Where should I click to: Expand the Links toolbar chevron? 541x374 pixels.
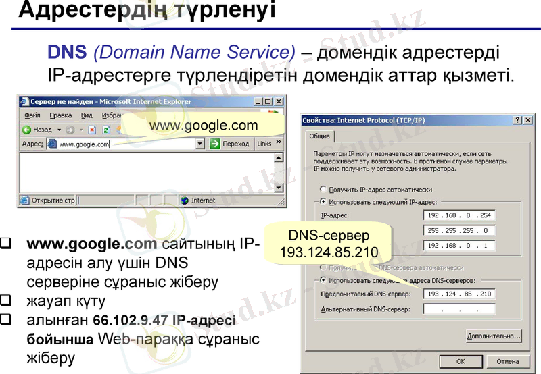click(279, 142)
